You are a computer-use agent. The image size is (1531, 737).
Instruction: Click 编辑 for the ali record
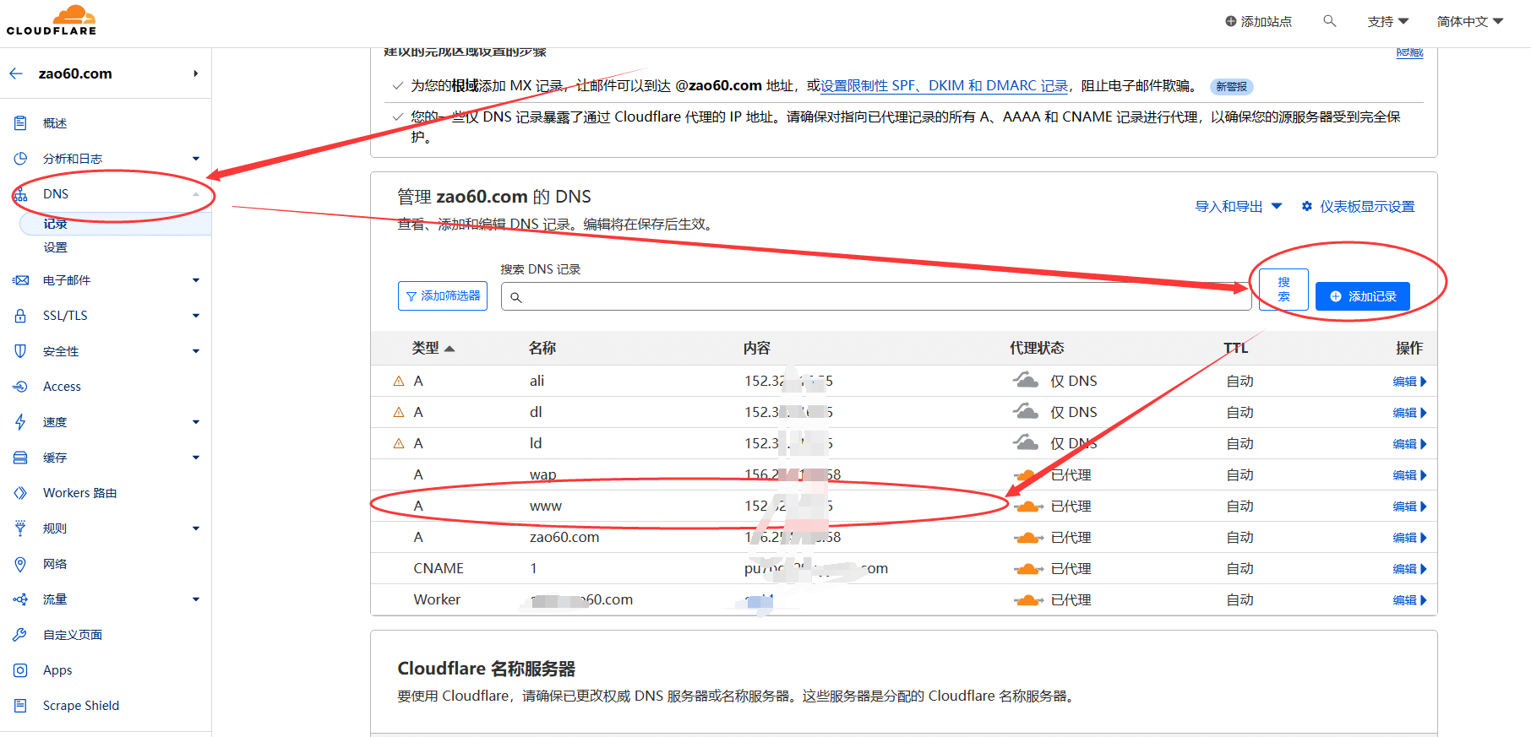point(1409,382)
